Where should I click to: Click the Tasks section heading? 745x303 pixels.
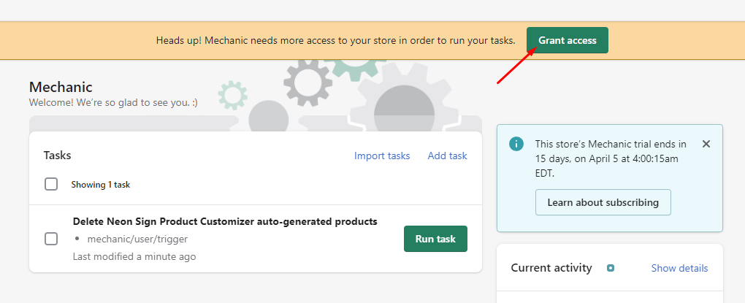[x=57, y=155]
